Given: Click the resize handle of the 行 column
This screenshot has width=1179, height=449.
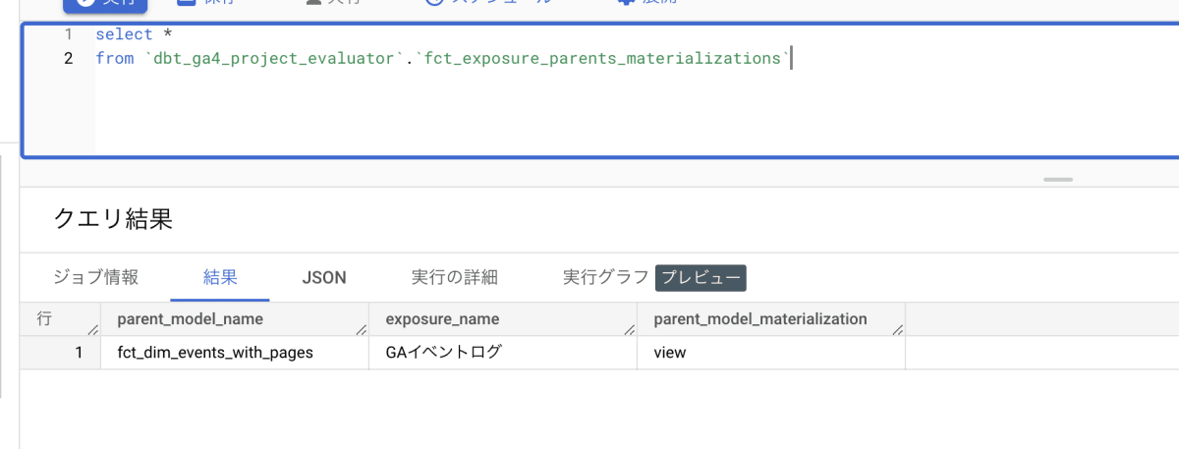Looking at the screenshot, I should point(93,330).
